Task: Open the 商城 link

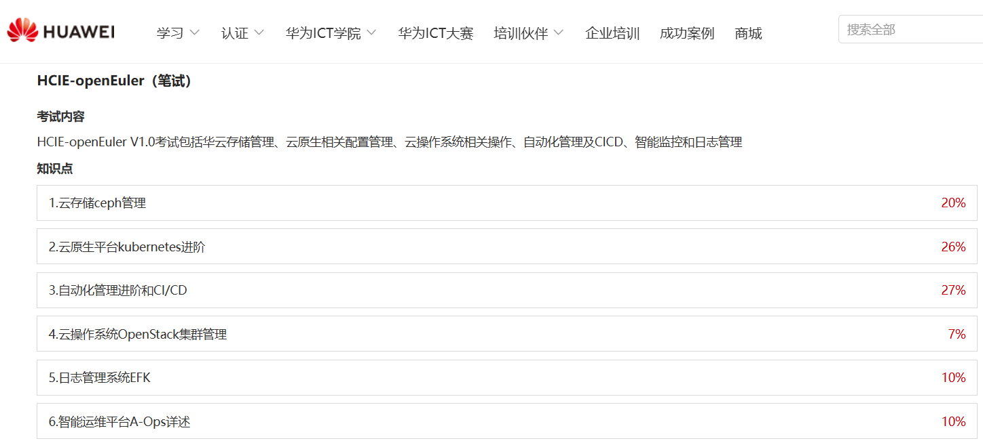Action: click(x=748, y=33)
